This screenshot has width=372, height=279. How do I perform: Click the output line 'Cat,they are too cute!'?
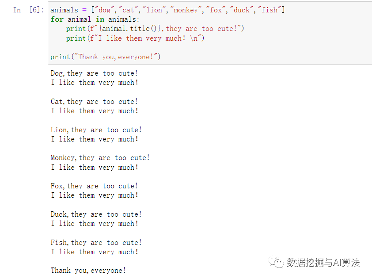click(94, 102)
